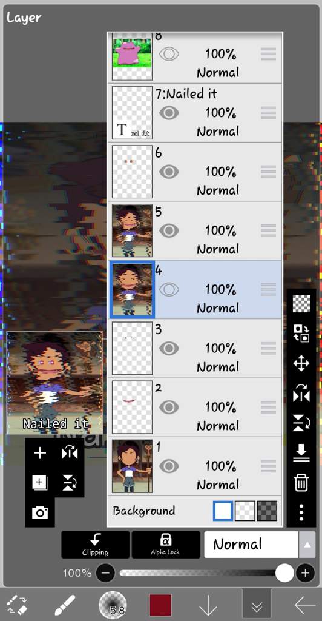Select layer 2 with the mouth drawing
The image size is (322, 621).
(x=195, y=407)
